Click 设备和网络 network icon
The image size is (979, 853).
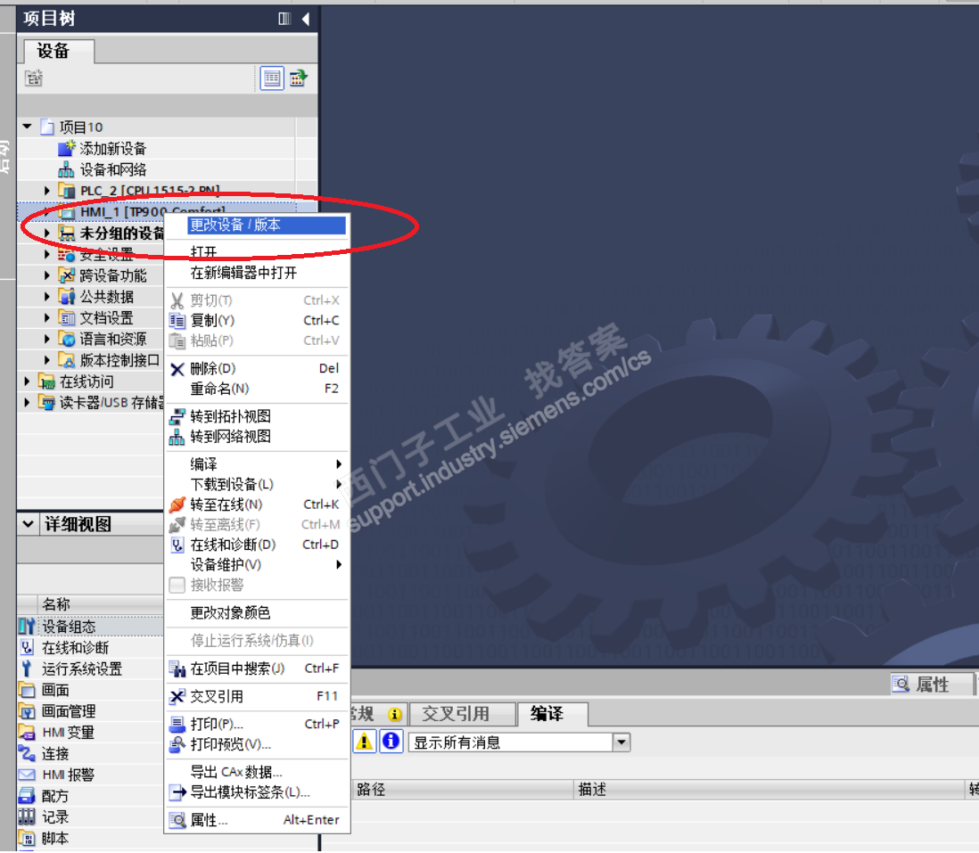(66, 169)
